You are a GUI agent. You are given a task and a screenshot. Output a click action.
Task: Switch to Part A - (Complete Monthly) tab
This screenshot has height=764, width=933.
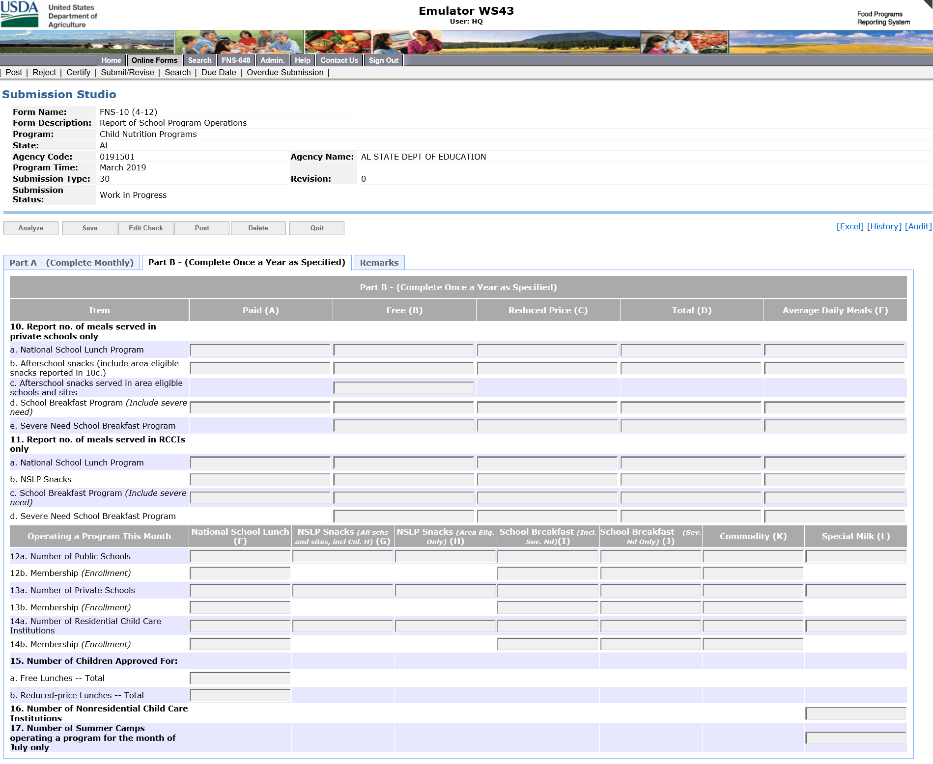pyautogui.click(x=72, y=263)
